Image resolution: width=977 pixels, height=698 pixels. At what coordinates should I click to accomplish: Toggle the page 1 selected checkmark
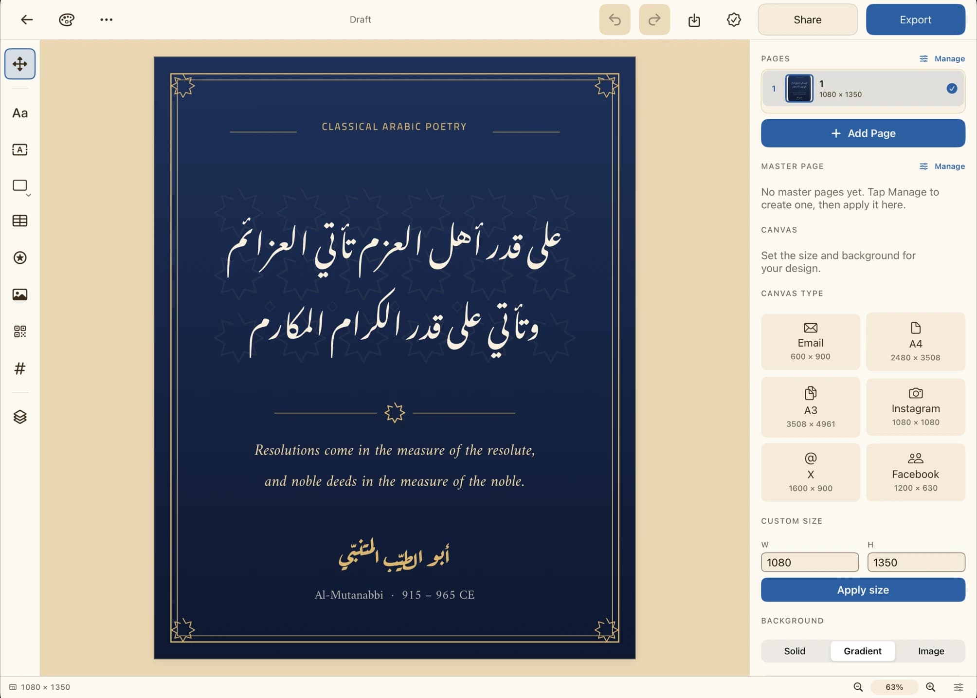pos(952,89)
